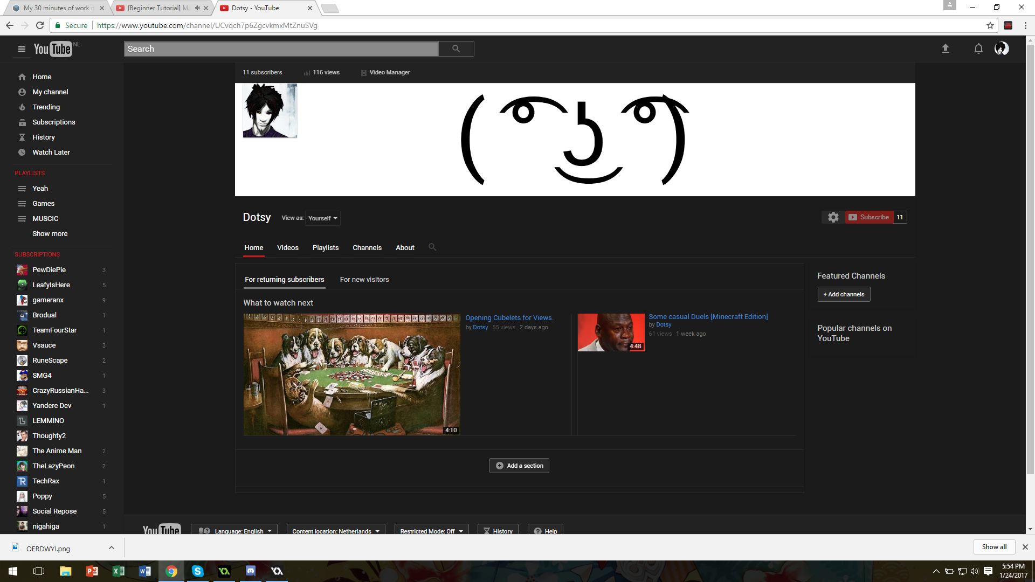
Task: Open Language English dropdown
Action: tap(234, 531)
